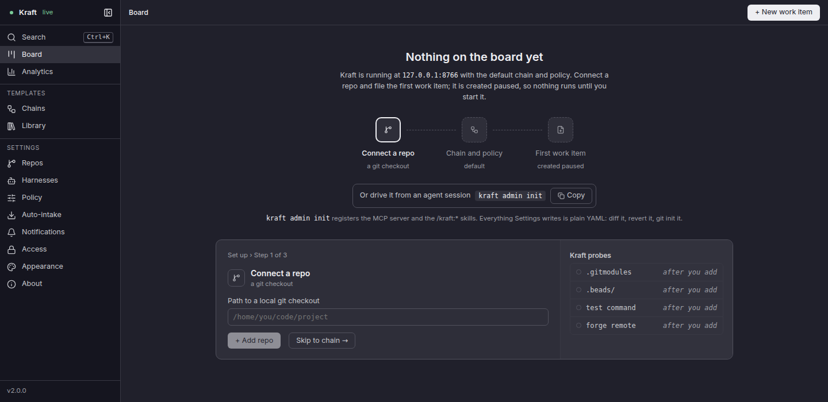Click the v2.0.0 version label
The image size is (828, 402).
point(17,391)
